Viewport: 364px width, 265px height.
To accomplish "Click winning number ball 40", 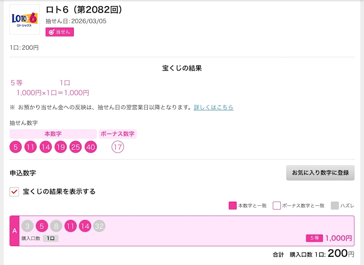I will 91,147.
